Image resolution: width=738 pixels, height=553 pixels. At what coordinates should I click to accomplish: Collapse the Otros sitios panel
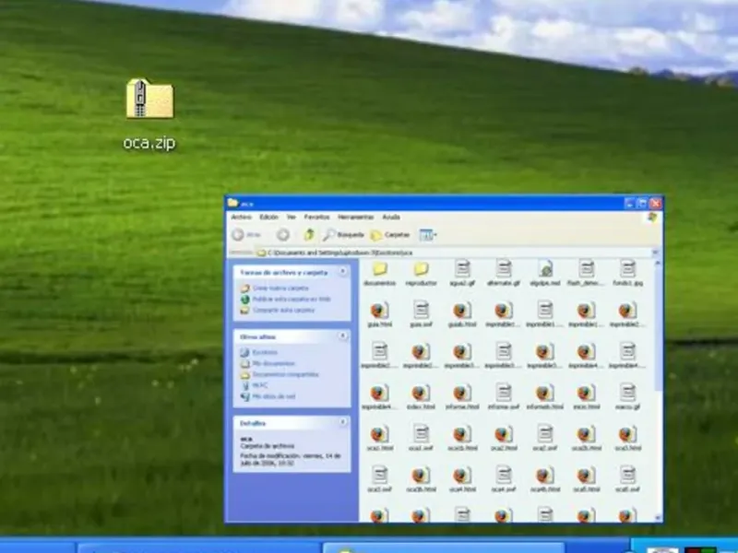[342, 336]
